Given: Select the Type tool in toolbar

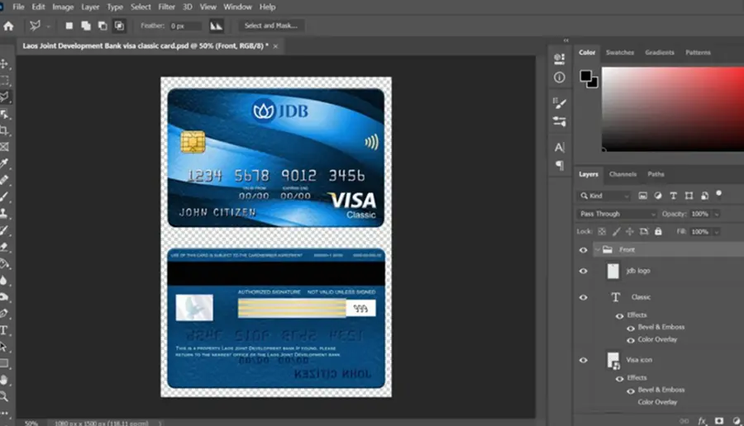Looking at the screenshot, I should pyautogui.click(x=4, y=330).
